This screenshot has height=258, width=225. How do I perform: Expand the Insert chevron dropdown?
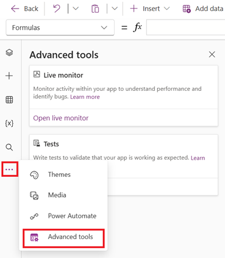[x=166, y=9]
